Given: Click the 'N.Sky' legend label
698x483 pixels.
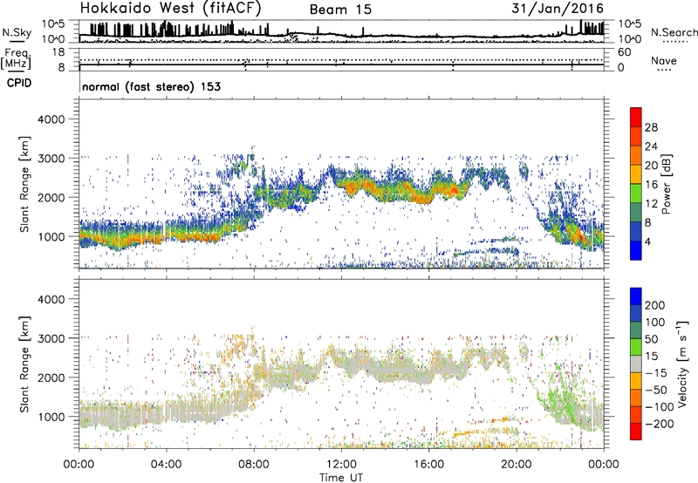Looking at the screenshot, I should [x=17, y=32].
